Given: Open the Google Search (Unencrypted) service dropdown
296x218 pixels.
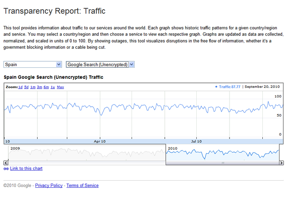Looking at the screenshot, I should (x=100, y=65).
